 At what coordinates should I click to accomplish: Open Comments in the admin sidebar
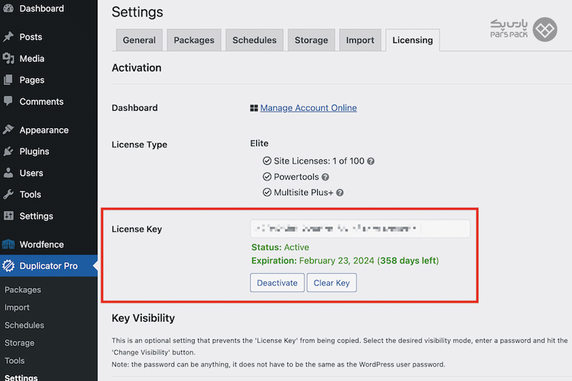[x=41, y=102]
